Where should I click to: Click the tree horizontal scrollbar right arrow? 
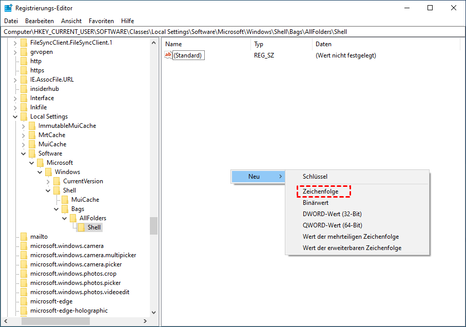[x=145, y=321]
